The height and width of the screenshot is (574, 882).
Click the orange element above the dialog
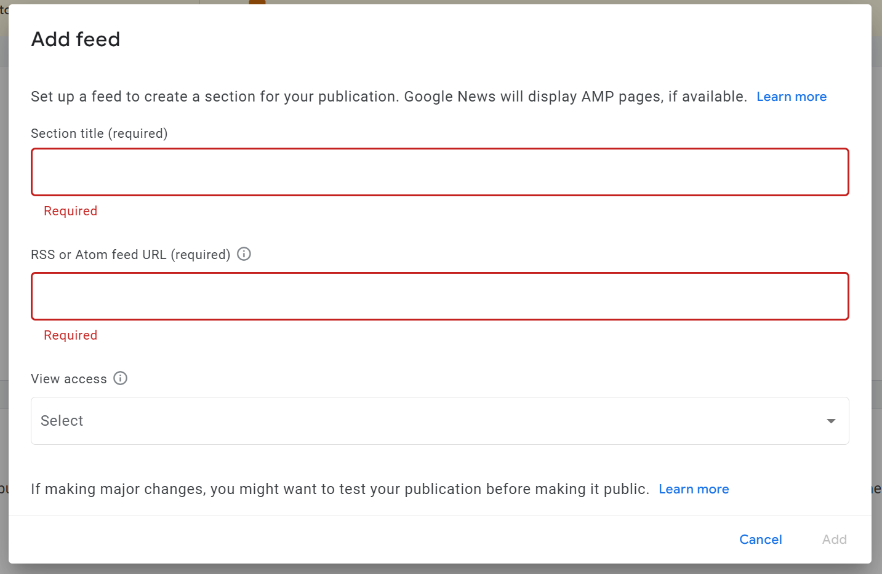pyautogui.click(x=257, y=2)
